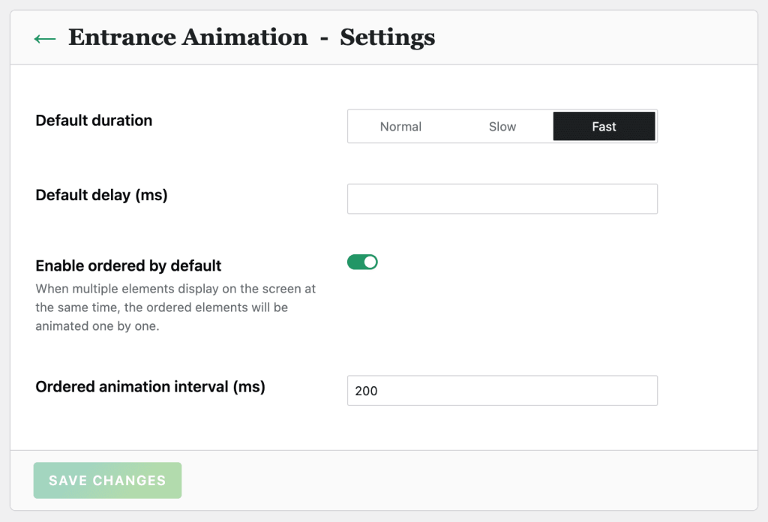Focus the Default delay input field
The image size is (768, 522).
click(x=502, y=199)
